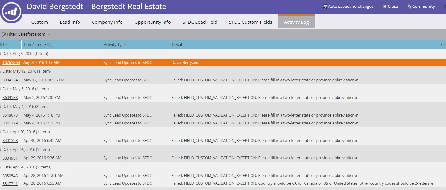Select the SFDC Custom Fields tab
Screen dimensions: 446x190
point(251,22)
